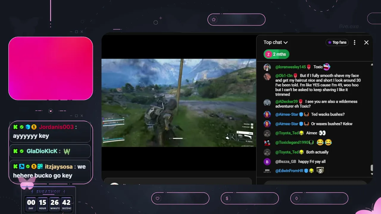Expand the Top chat dropdown

point(276,43)
